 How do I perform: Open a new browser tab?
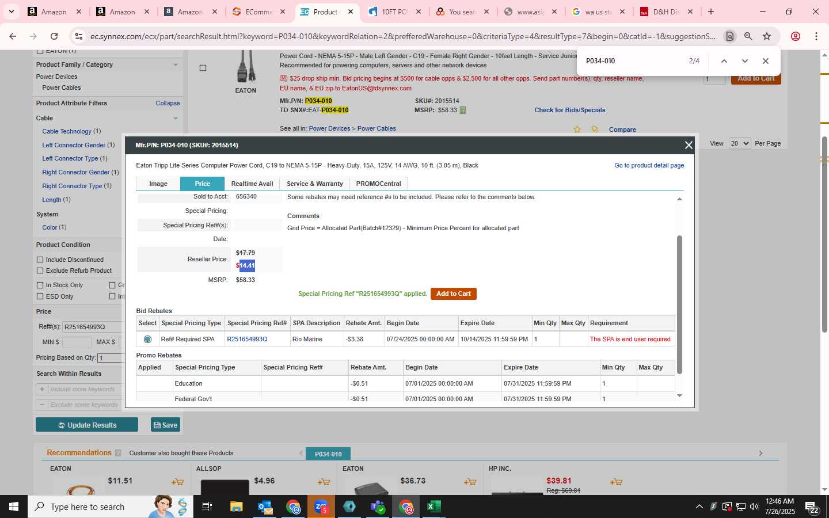click(x=711, y=12)
